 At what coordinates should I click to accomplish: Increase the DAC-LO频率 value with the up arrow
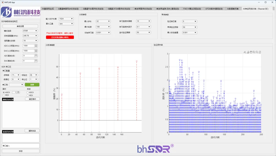coord(36,50)
